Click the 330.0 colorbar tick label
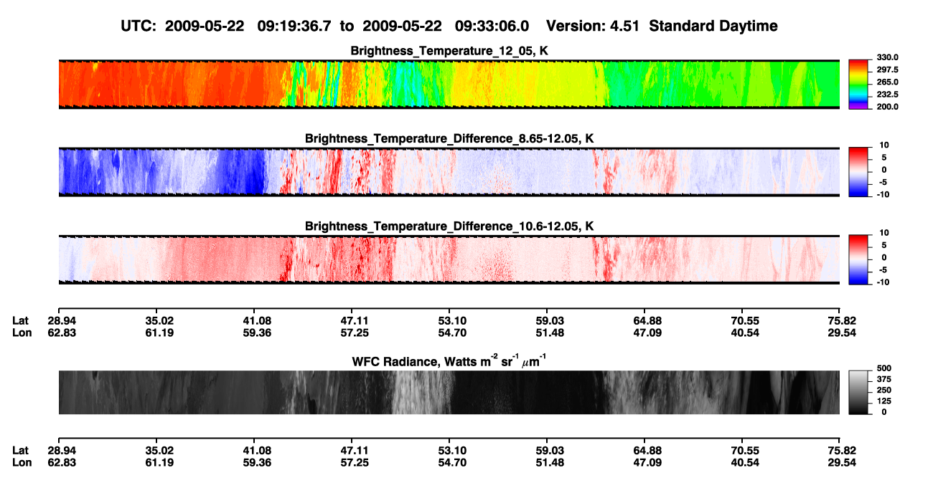Viewport: 933px width, 478px height. point(888,57)
